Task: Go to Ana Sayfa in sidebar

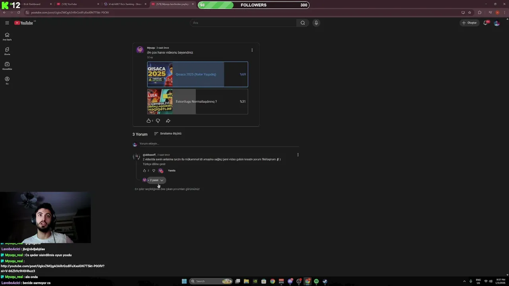Action: [7, 36]
